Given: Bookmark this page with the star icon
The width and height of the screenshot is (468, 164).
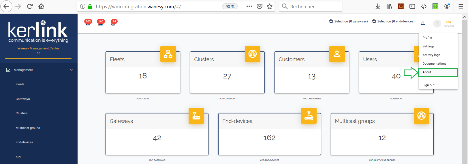Looking at the screenshot, I should [269, 6].
